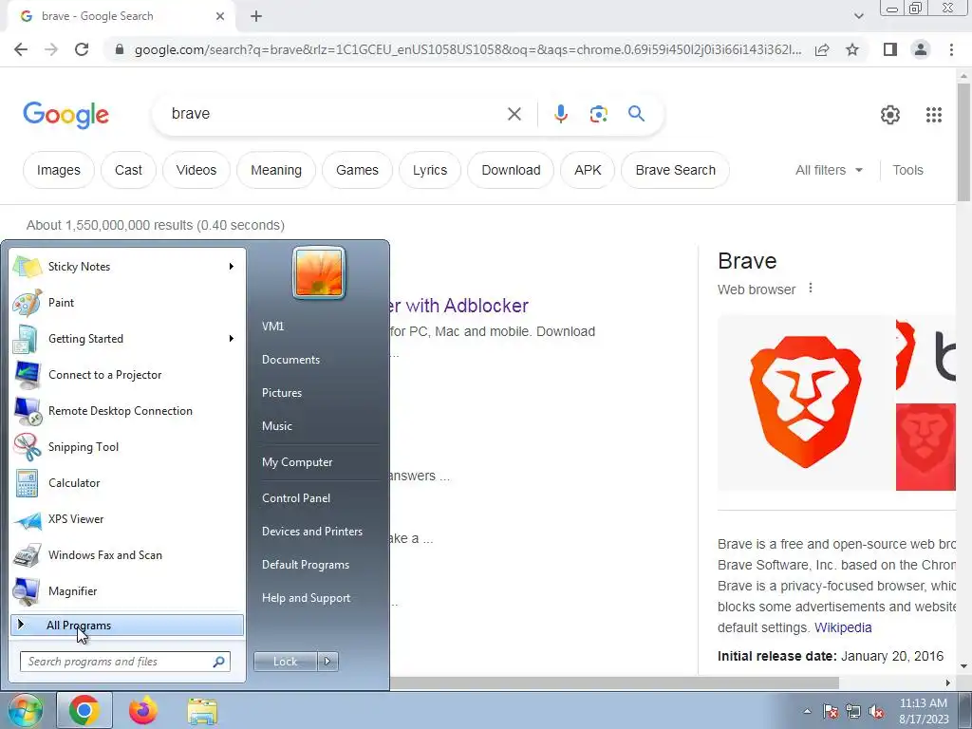Click the Google logo
Image resolution: width=972 pixels, height=729 pixels.
(65, 115)
